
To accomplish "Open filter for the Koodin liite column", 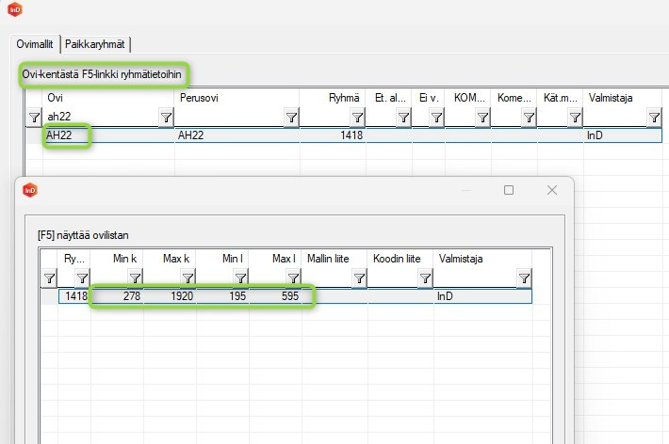I will point(425,278).
